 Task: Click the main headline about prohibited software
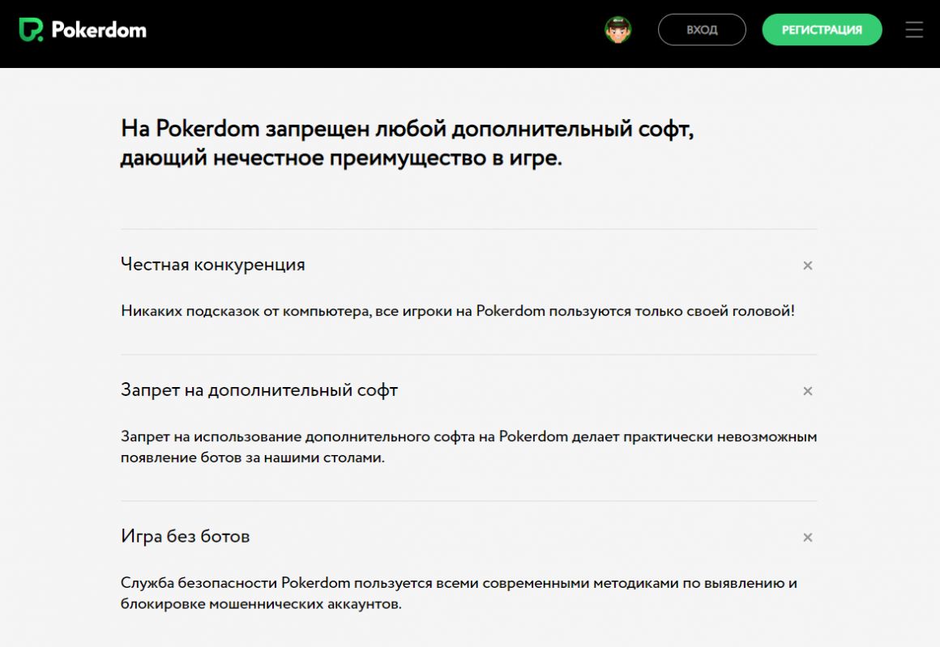point(407,143)
